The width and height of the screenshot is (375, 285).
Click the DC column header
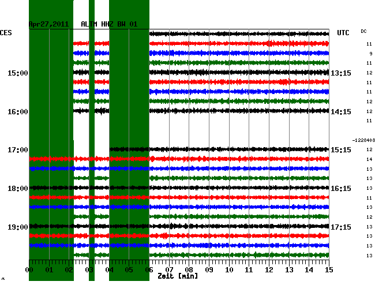(364, 31)
